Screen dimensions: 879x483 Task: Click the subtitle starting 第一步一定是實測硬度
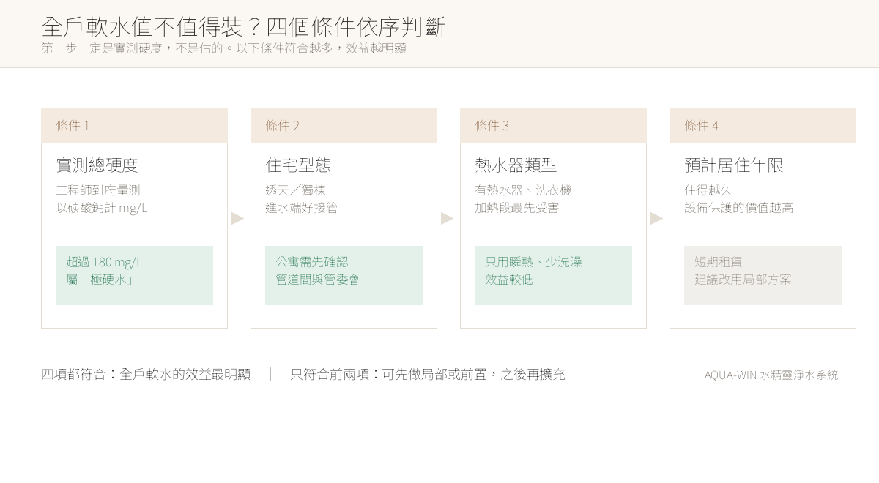click(x=223, y=48)
